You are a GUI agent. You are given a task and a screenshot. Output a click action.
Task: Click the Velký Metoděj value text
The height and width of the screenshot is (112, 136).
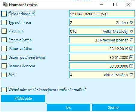tap(115, 32)
